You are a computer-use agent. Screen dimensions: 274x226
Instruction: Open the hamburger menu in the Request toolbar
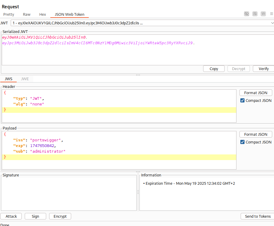pos(272,14)
